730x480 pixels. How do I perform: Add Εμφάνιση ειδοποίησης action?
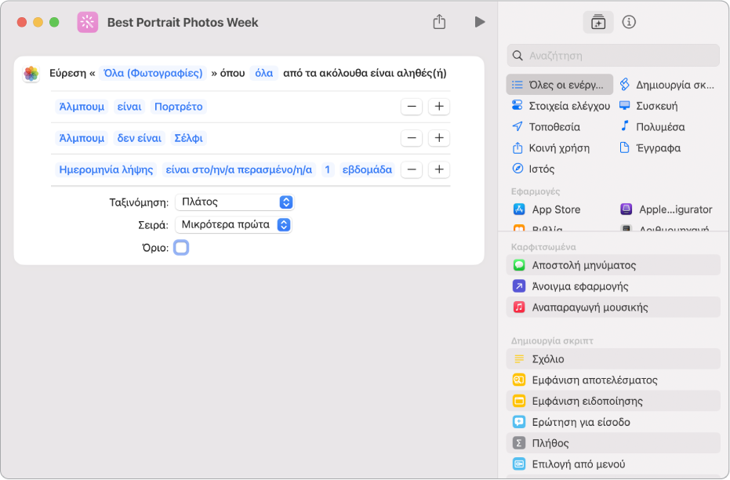tap(613, 401)
